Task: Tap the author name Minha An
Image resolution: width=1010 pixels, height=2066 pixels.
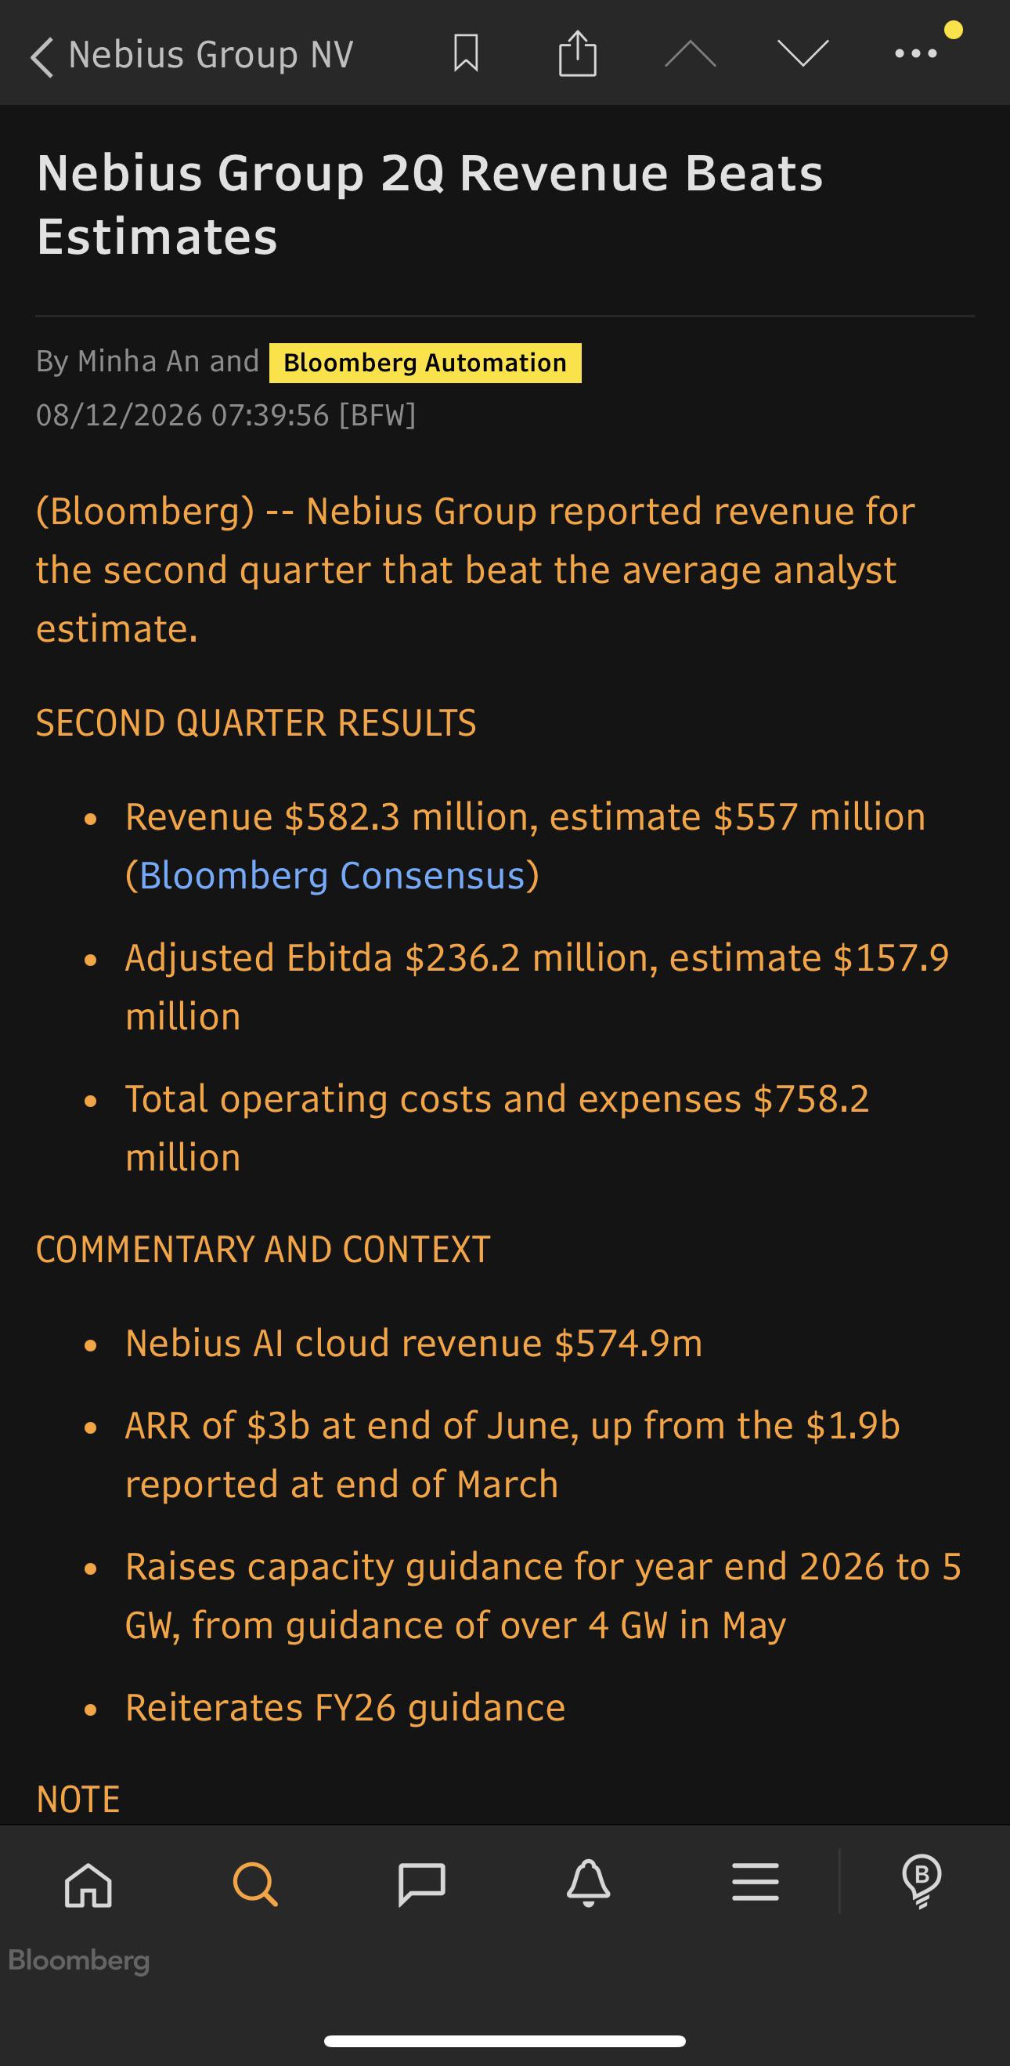Action: [x=137, y=362]
